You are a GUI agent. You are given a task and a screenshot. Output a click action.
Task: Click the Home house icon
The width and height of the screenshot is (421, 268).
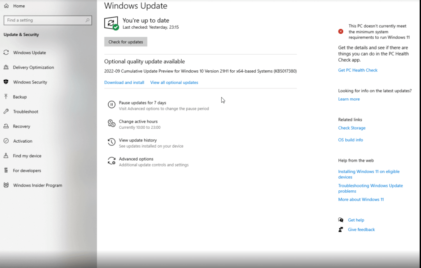click(x=6, y=6)
